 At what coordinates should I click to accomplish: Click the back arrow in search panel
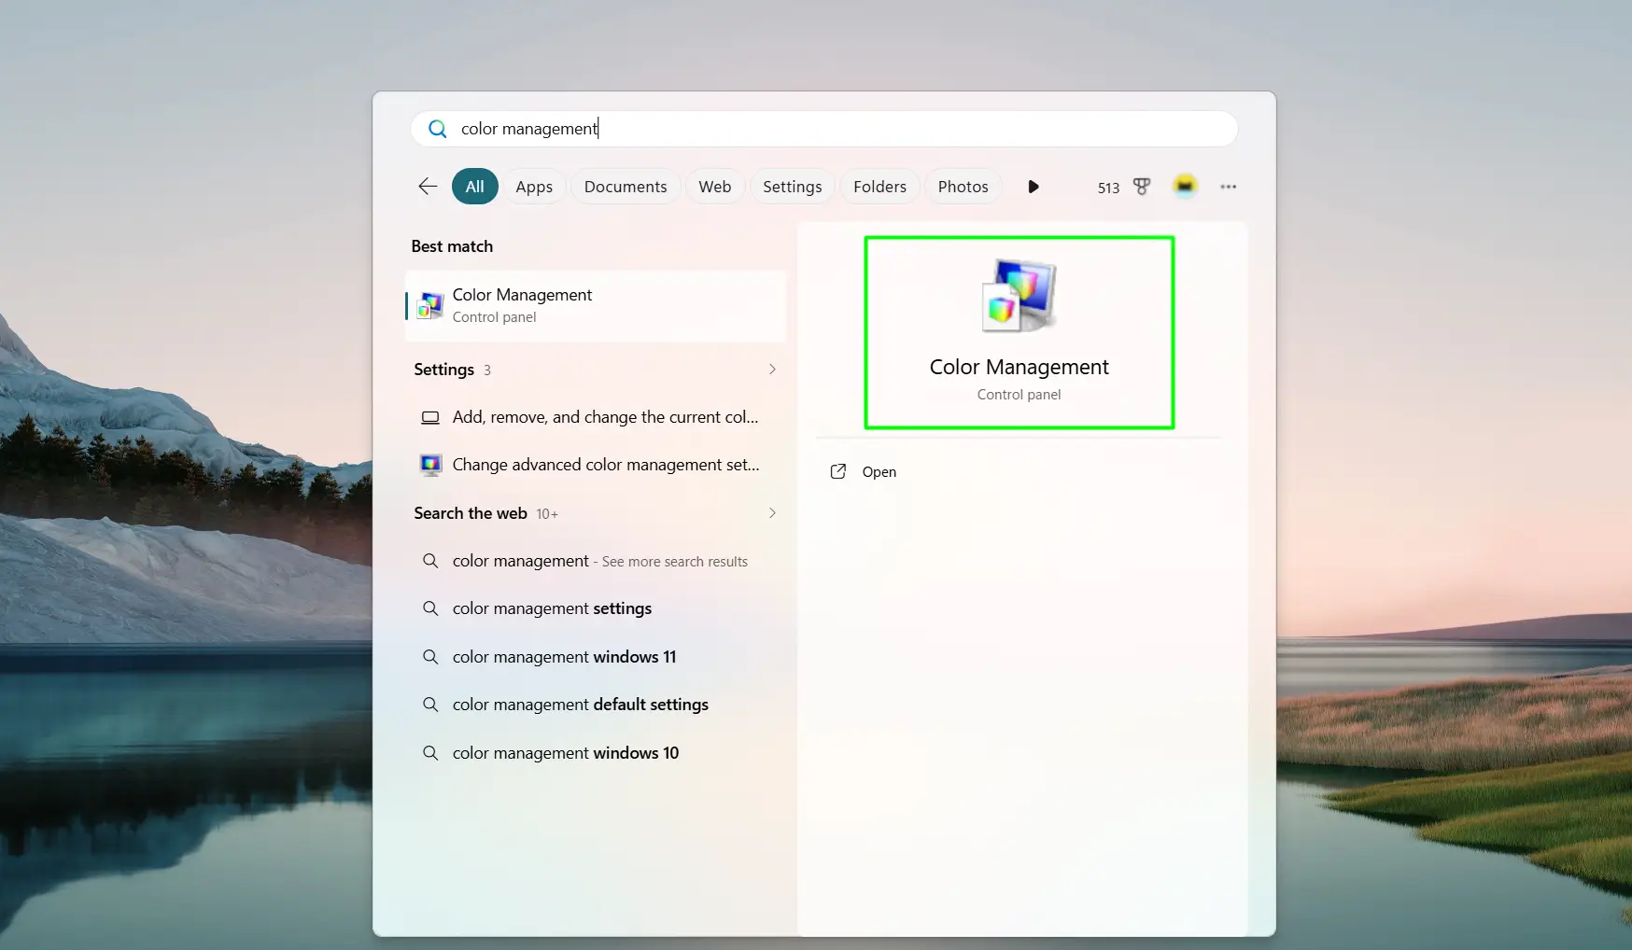pos(428,187)
